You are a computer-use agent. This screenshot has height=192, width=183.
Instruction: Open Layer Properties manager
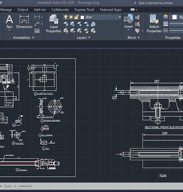pos(54,23)
